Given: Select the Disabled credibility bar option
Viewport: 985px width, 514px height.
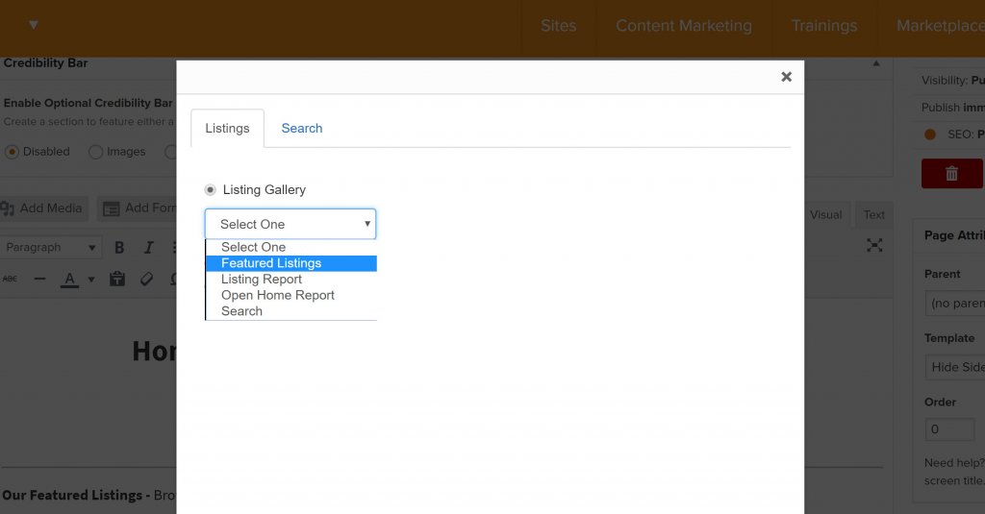Looking at the screenshot, I should click(13, 152).
